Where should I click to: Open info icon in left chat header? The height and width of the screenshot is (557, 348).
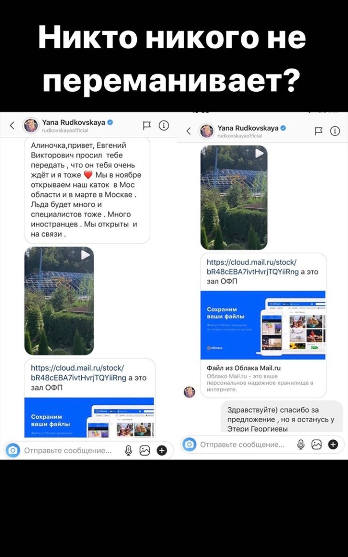point(163,126)
